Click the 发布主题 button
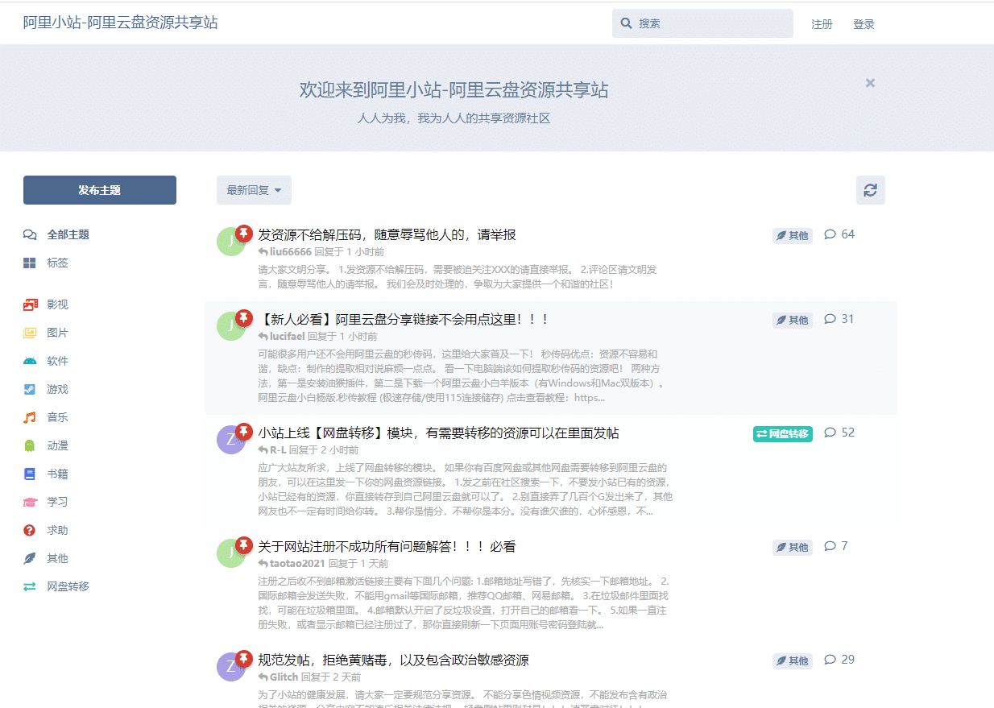Image resolution: width=994 pixels, height=708 pixels. point(100,190)
